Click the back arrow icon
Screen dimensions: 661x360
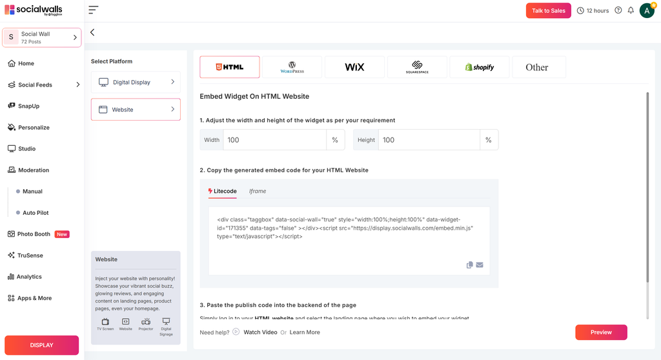(x=92, y=32)
